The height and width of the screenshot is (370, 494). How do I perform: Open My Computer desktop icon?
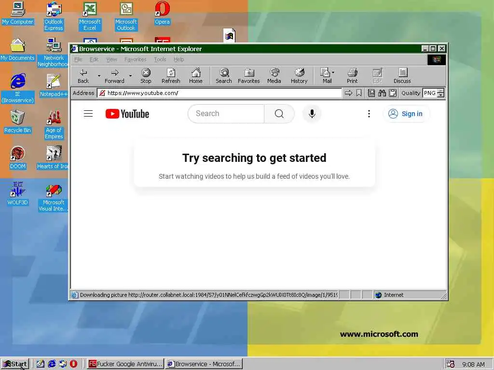coord(18,13)
